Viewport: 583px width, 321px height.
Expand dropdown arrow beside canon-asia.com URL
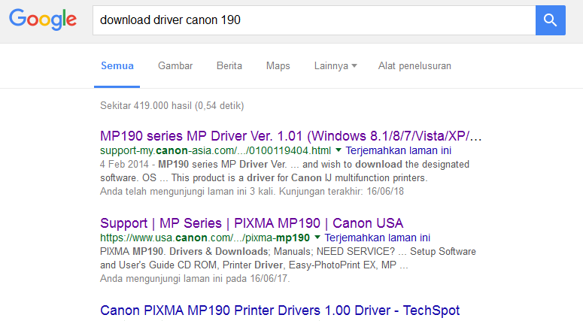(x=339, y=150)
